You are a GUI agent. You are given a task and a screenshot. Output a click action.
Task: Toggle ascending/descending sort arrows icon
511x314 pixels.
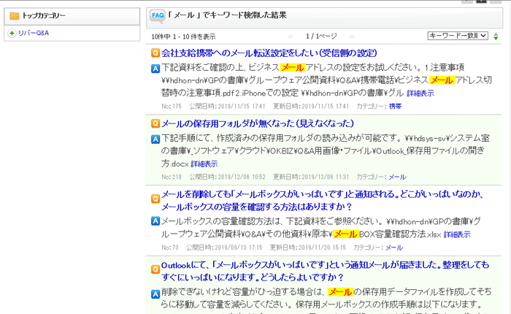(496, 36)
